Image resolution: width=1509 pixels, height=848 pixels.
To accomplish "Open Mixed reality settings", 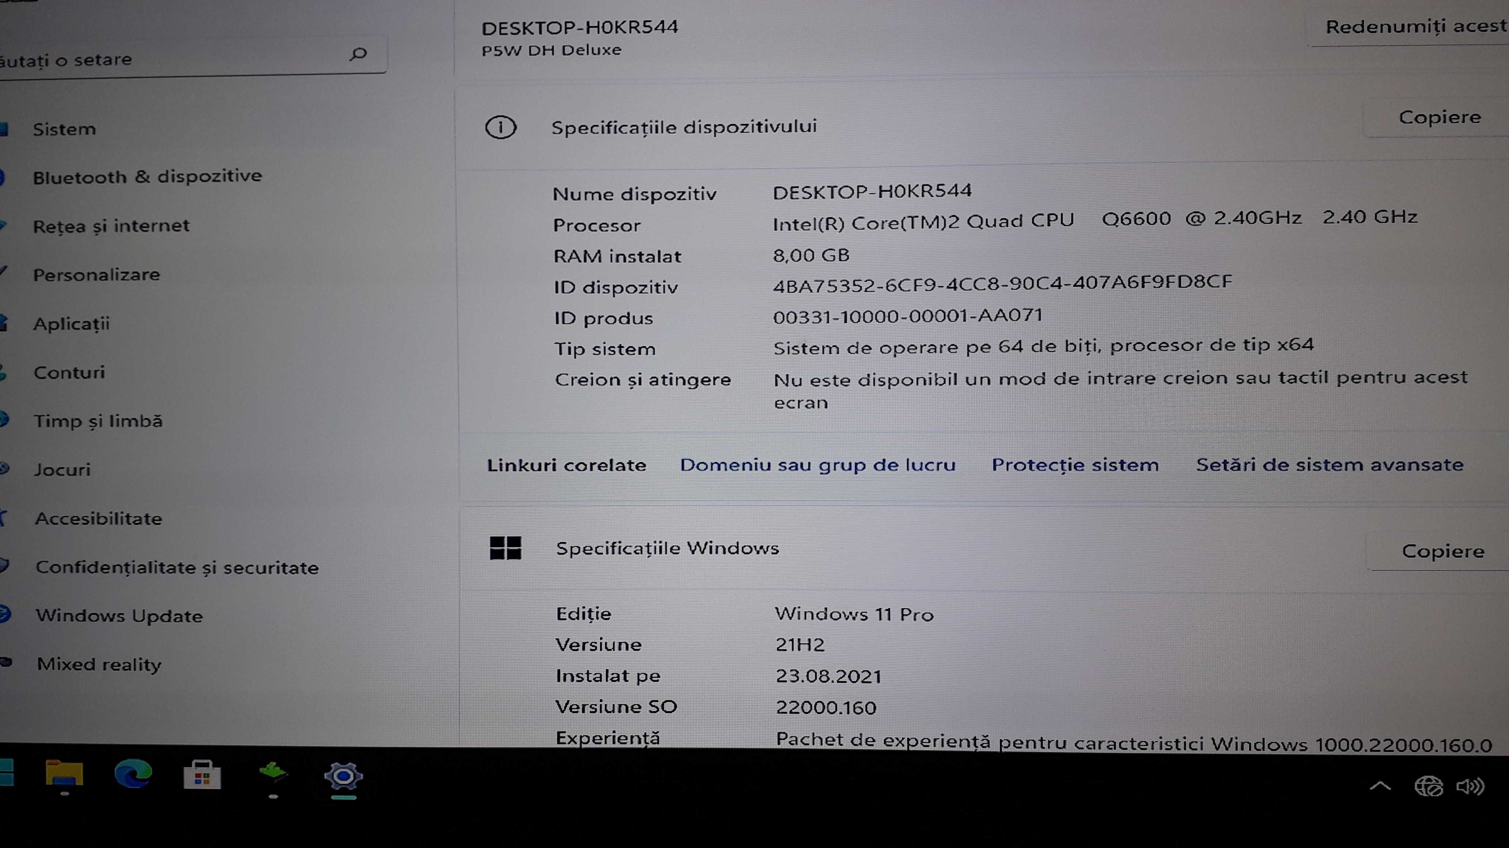I will click(x=99, y=664).
